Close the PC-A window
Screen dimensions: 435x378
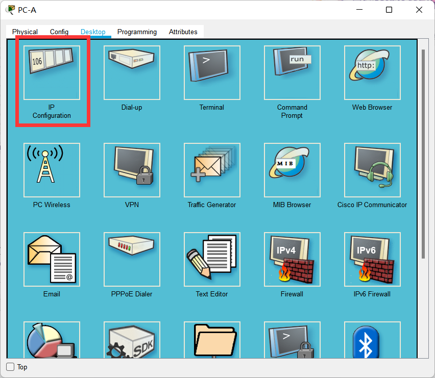[419, 10]
